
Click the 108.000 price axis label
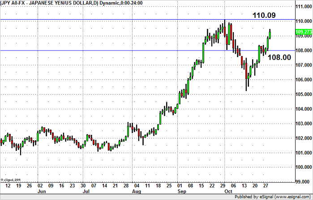pos(304,50)
